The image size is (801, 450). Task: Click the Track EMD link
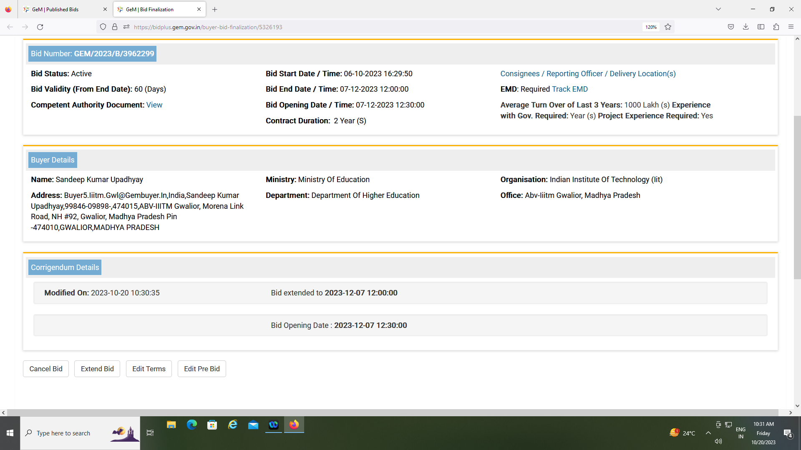pyautogui.click(x=569, y=89)
